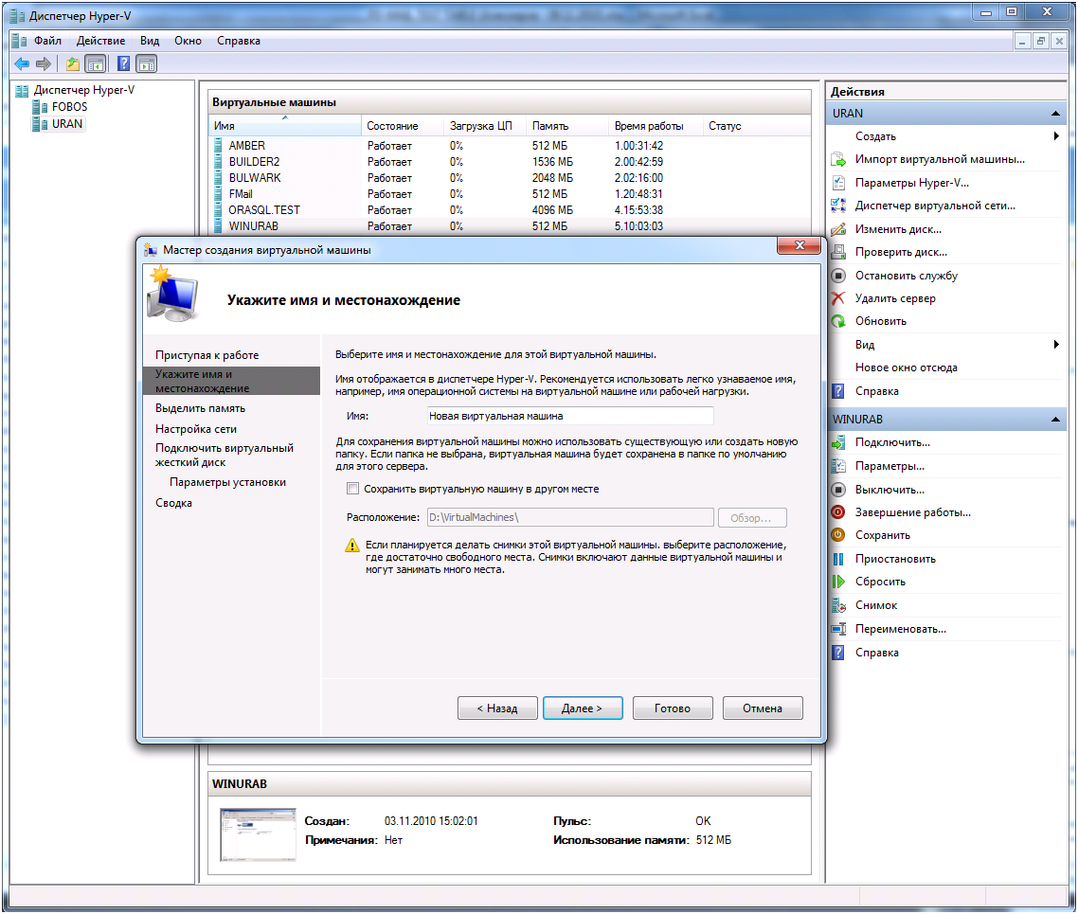Select the FMail virtual machine row
The height and width of the screenshot is (914, 1078).
(x=510, y=194)
